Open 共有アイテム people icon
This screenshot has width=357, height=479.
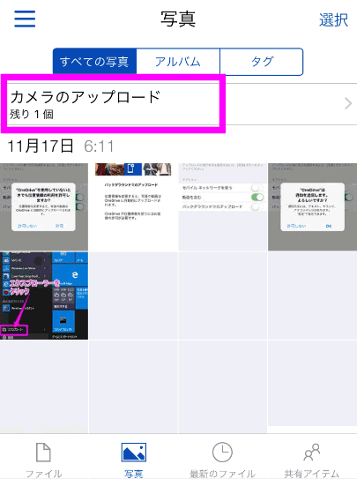[312, 453]
